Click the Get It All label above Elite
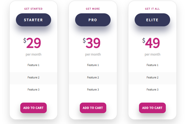 tap(152, 9)
